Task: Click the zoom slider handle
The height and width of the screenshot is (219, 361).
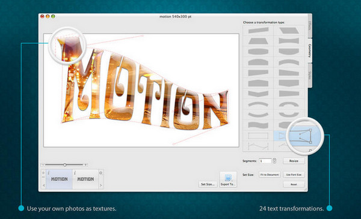Action: pyautogui.click(x=65, y=165)
